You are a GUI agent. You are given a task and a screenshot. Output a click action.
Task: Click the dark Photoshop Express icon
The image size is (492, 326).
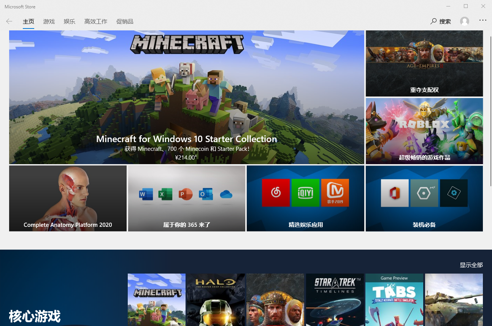454,193
